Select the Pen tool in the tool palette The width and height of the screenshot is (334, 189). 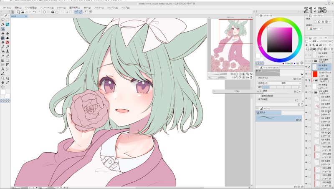(x=3, y=25)
